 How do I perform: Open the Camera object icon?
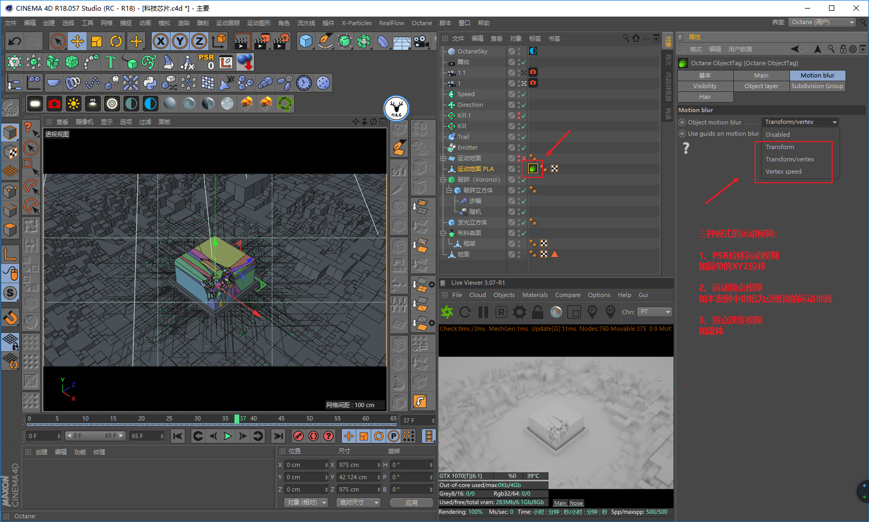click(x=421, y=41)
